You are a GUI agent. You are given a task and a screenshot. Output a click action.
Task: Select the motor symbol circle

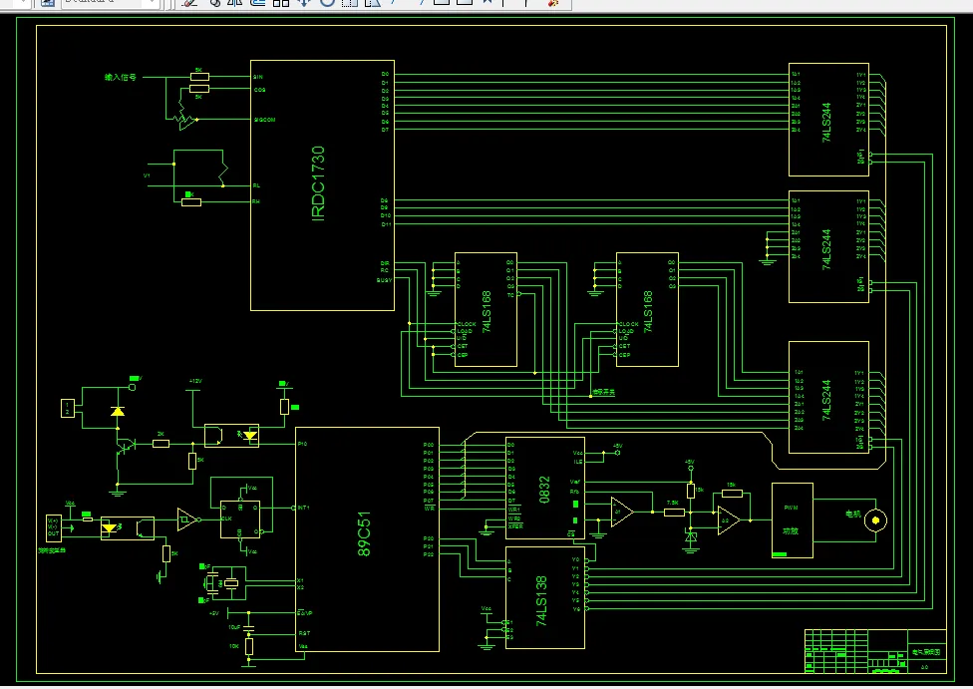(875, 520)
